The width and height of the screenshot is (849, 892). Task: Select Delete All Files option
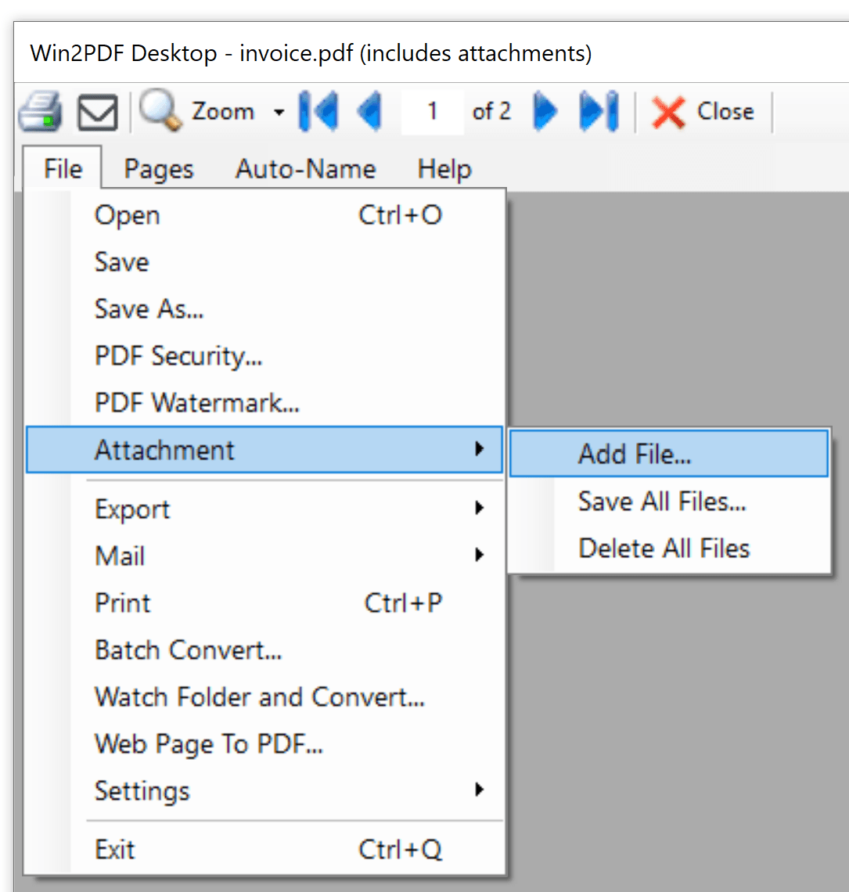664,548
